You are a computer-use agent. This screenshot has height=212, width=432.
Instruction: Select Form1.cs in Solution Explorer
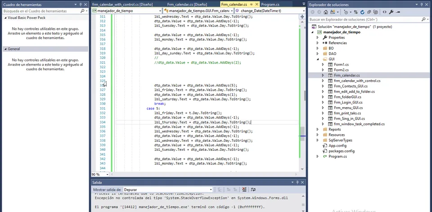point(342,64)
